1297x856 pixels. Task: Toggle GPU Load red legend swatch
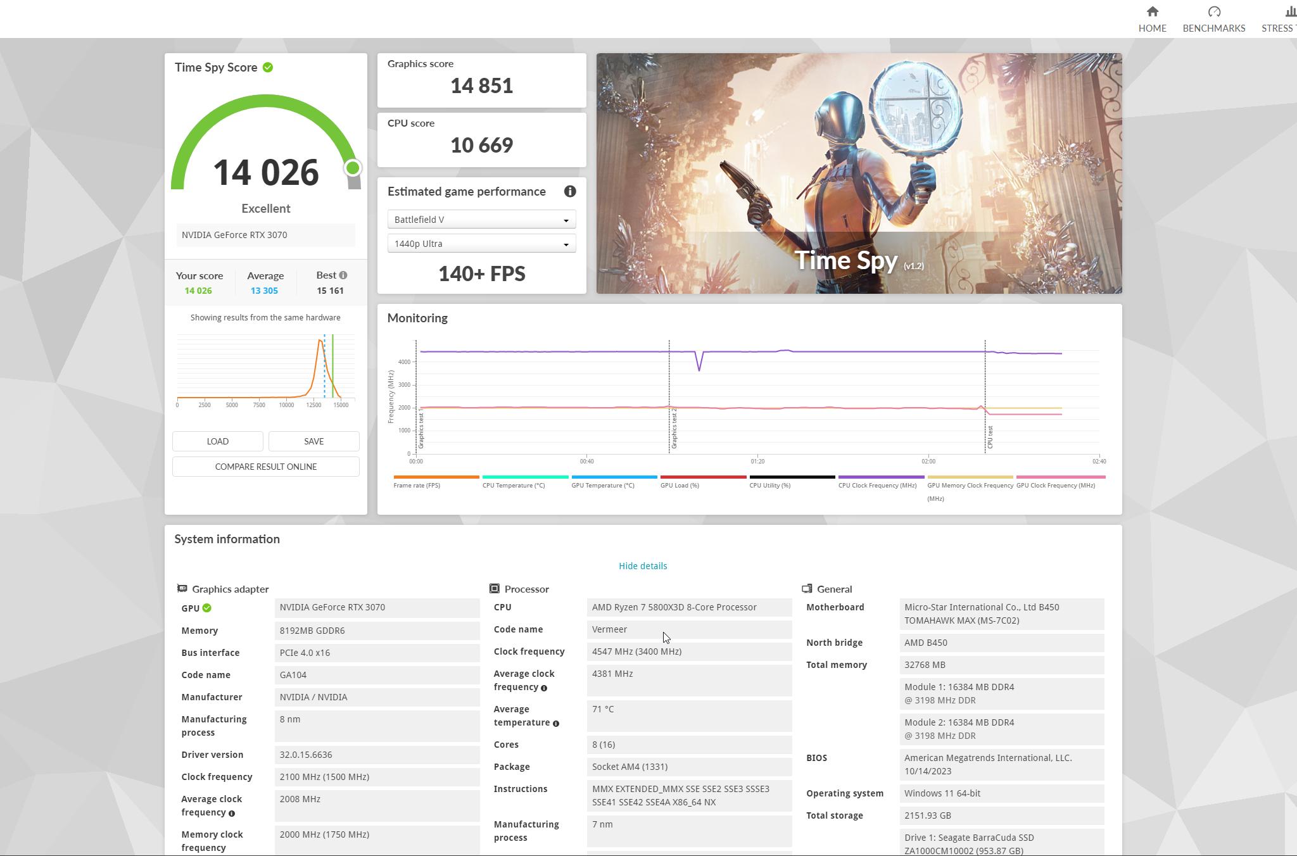(703, 477)
